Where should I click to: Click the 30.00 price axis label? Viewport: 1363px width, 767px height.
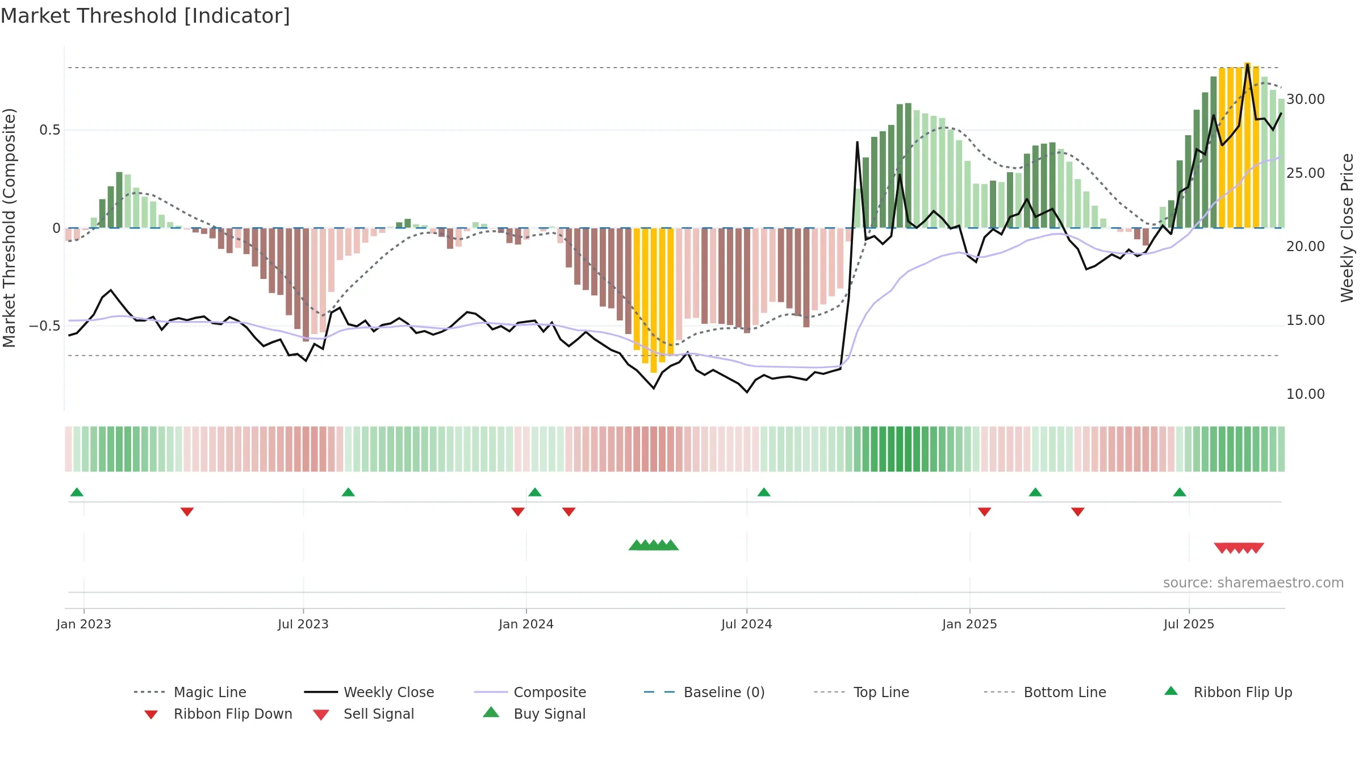coord(1306,99)
